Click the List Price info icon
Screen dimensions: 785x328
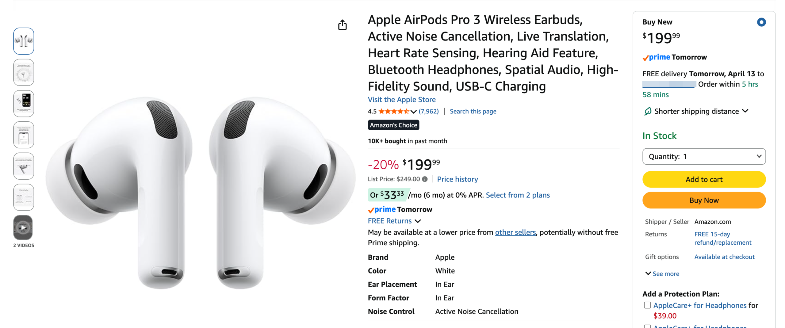pyautogui.click(x=424, y=179)
